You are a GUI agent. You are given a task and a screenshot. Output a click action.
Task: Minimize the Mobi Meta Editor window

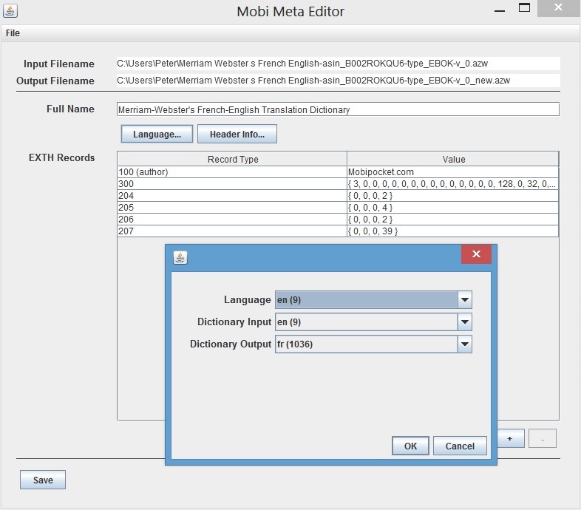tap(500, 11)
